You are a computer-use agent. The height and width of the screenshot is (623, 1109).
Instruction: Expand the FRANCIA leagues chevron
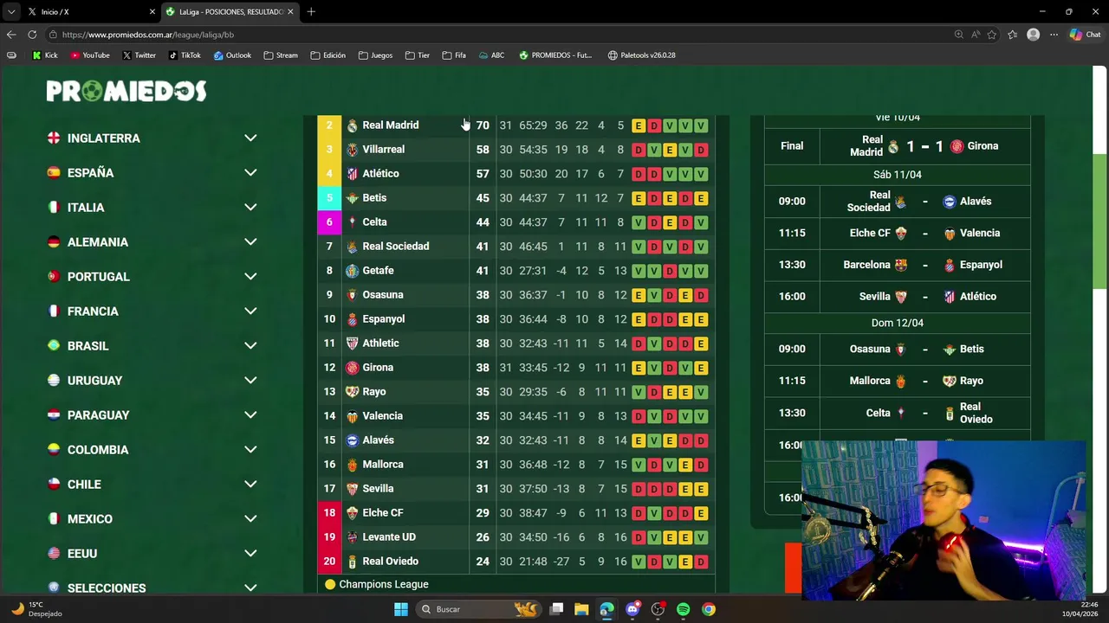[250, 311]
